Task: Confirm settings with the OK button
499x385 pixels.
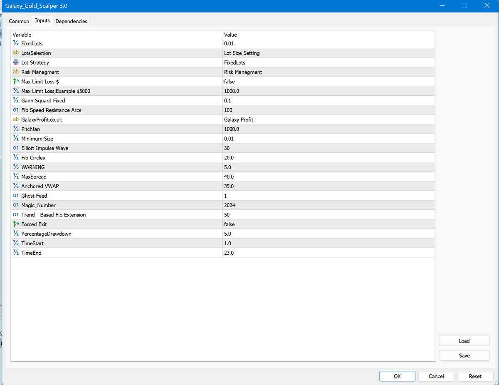Action: click(x=397, y=376)
